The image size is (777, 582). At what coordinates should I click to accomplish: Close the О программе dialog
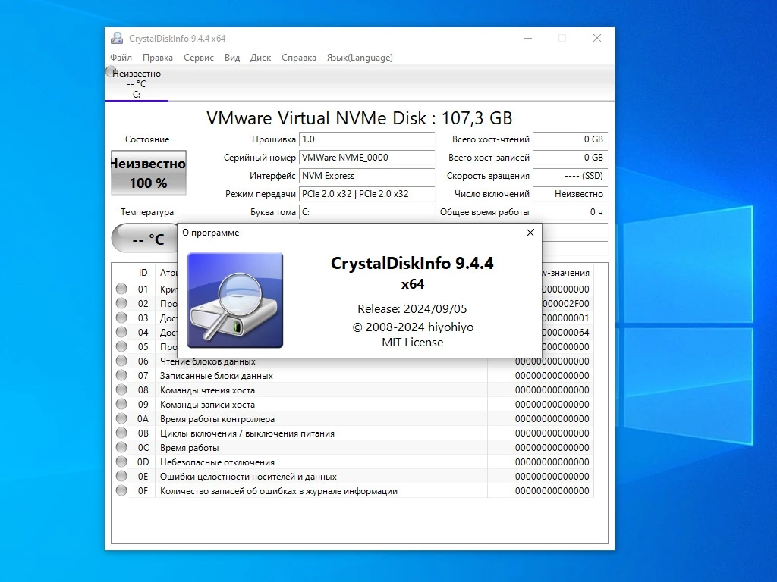coord(530,233)
